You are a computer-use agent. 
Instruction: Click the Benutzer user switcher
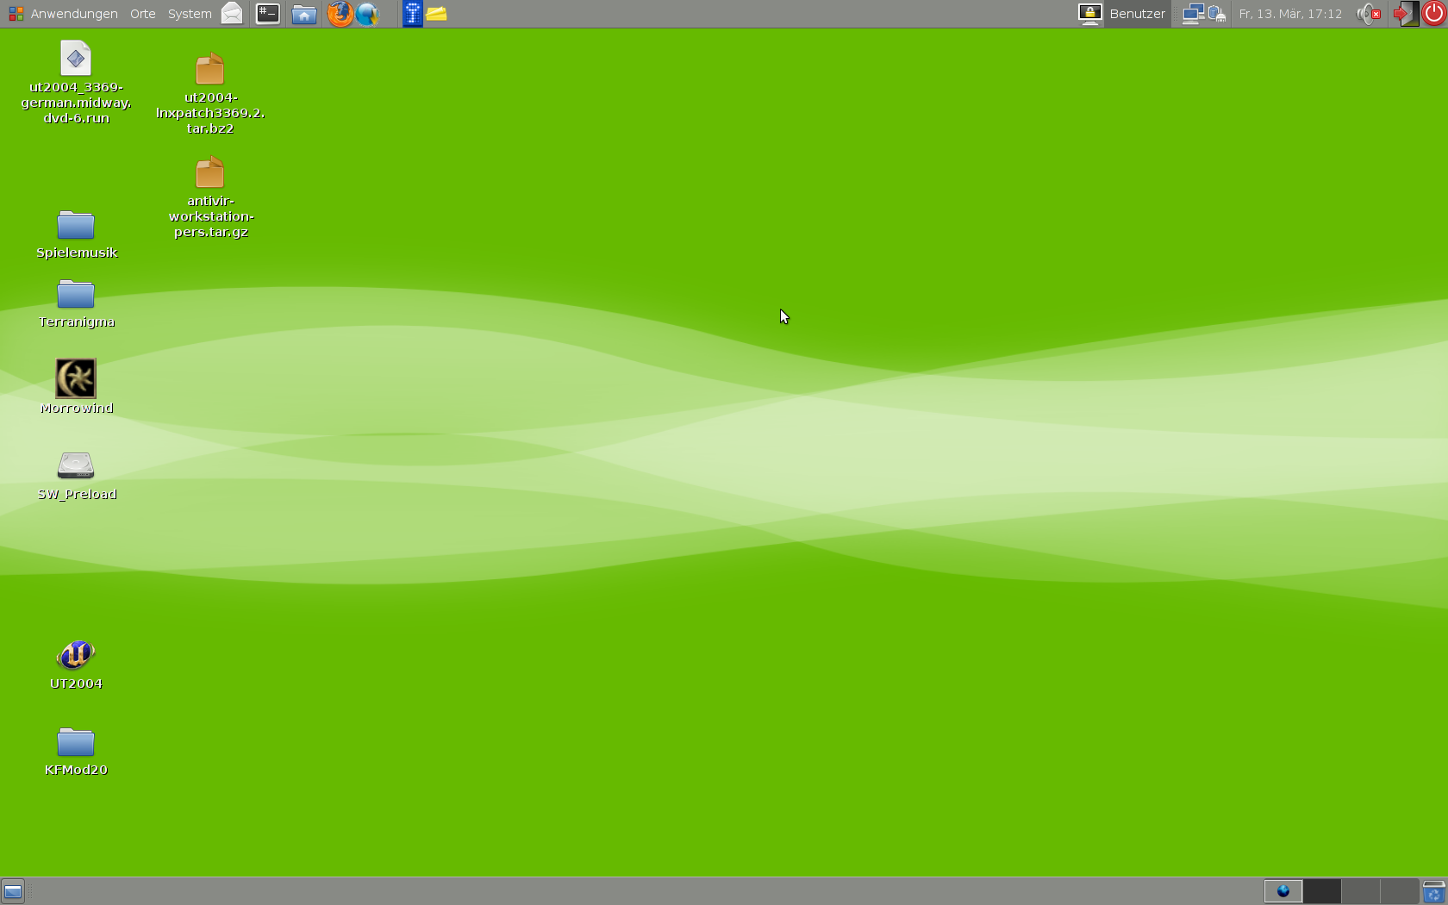pos(1137,14)
